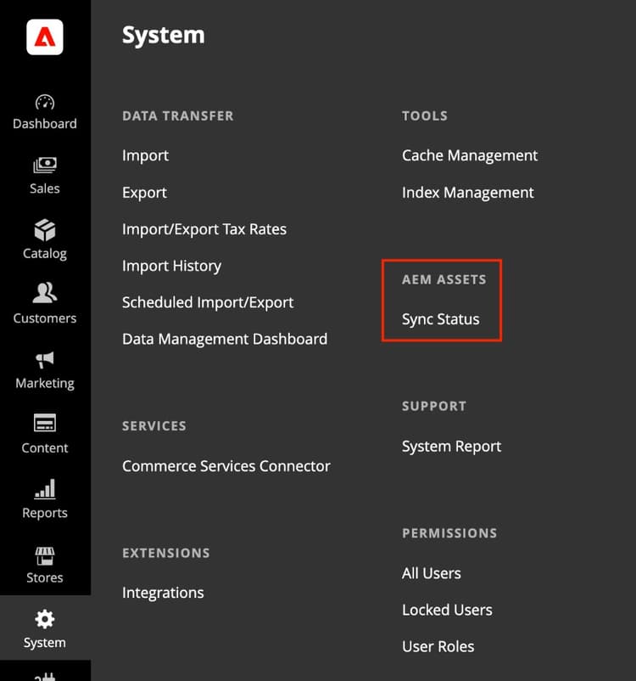Image resolution: width=636 pixels, height=681 pixels.
Task: Click the TOOLS section heading
Action: coord(425,116)
